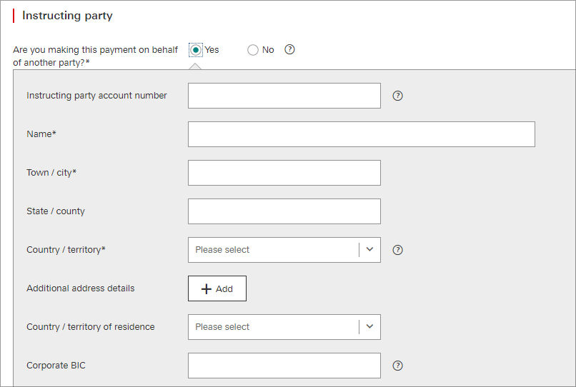The width and height of the screenshot is (576, 387).
Task: Click the Corporate BIC help icon
Action: 398,366
